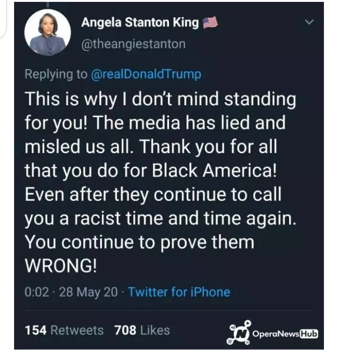Click the 0:02 tweet timestamp
338x350 pixels.
tap(37, 292)
